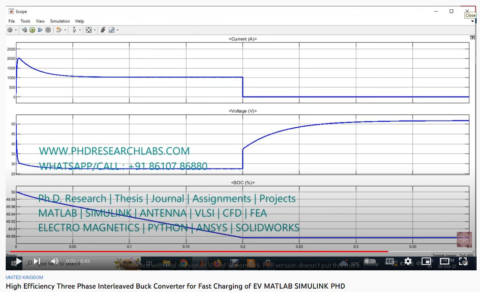Screen dimensions: 480x292
Task: Toggle closed captions on the video
Action: [390, 261]
